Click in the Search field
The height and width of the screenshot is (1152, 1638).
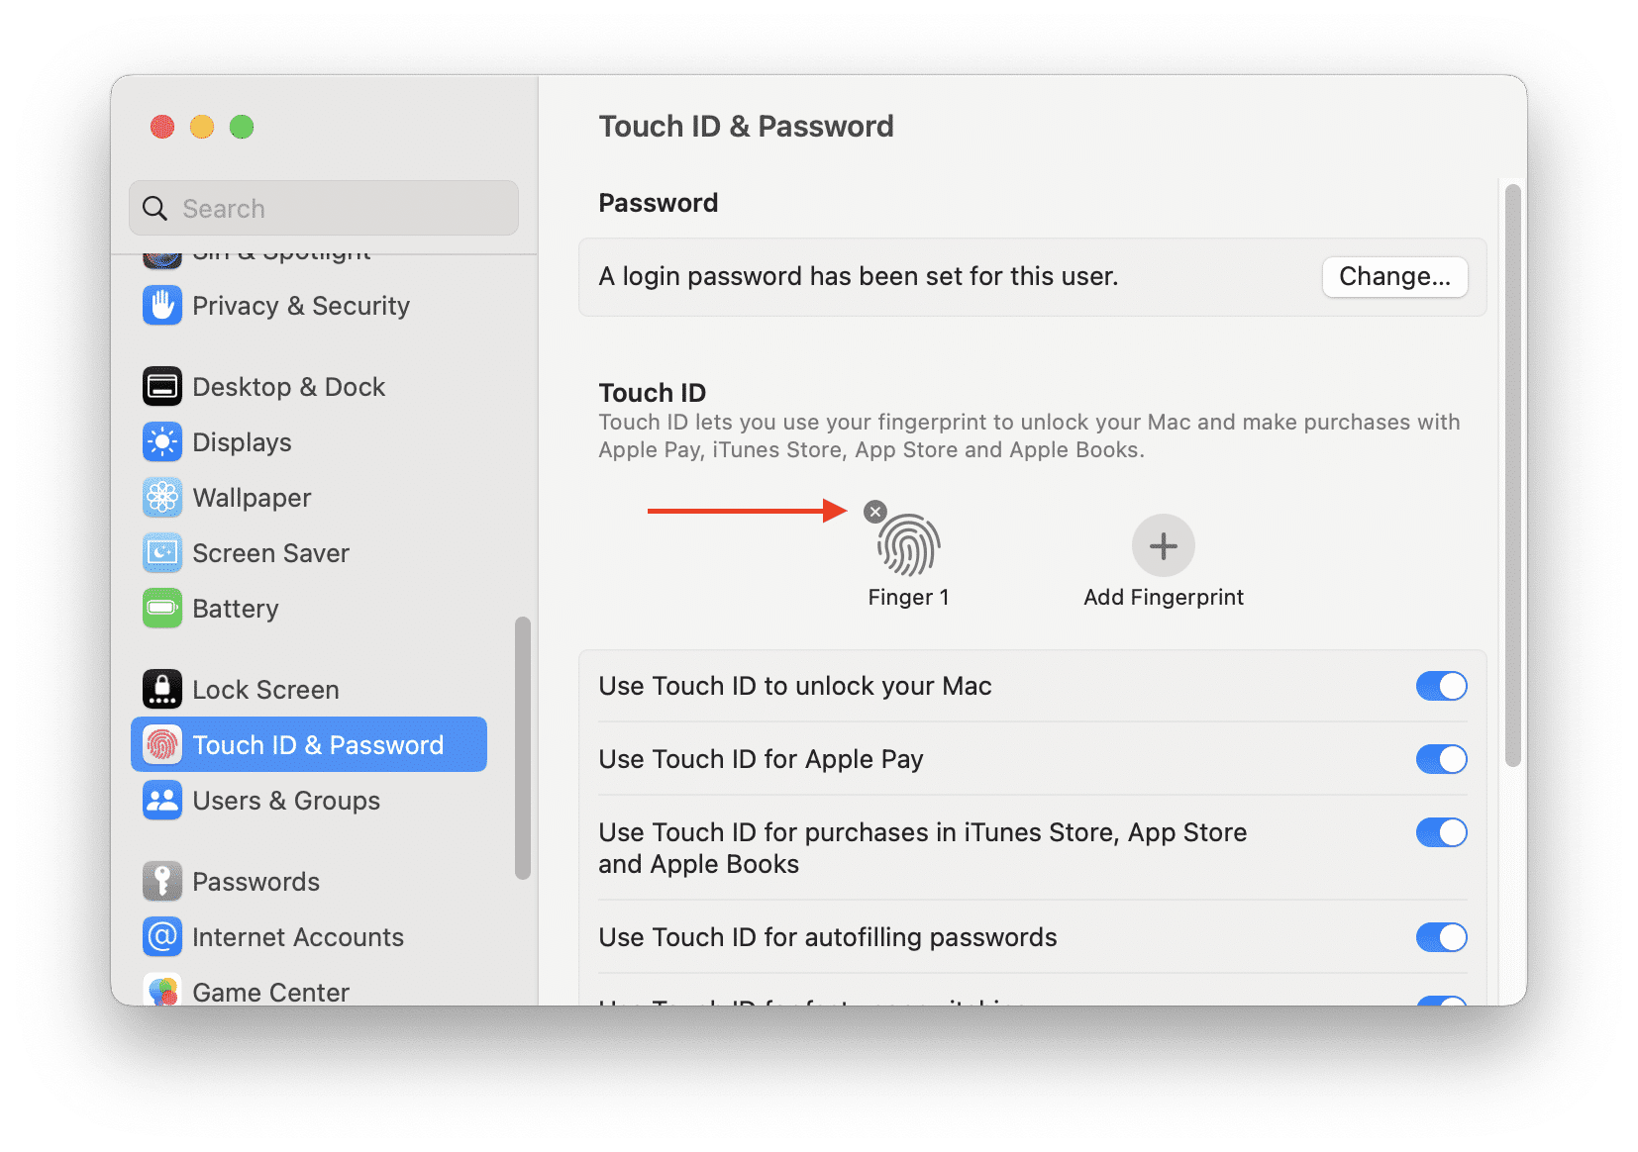click(x=324, y=208)
